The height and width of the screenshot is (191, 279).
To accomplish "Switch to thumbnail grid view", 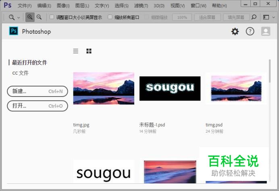I will pos(89,51).
